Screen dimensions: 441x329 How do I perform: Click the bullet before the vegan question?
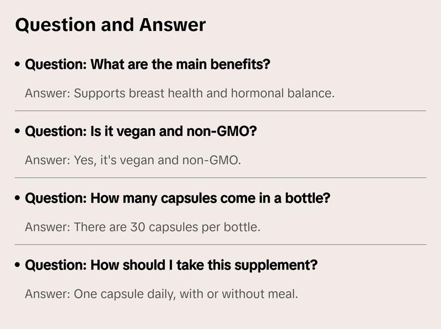18,132
